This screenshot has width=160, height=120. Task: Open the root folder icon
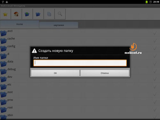tap(4, 110)
